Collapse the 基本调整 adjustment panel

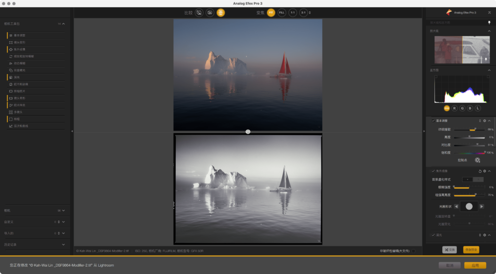pos(489,121)
